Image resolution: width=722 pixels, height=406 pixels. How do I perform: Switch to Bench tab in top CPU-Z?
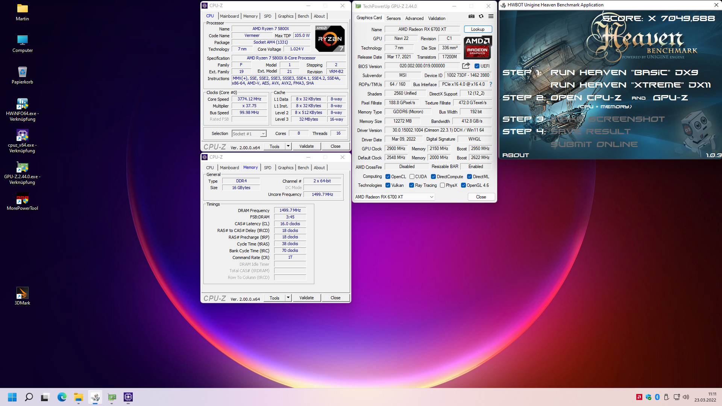tap(303, 16)
